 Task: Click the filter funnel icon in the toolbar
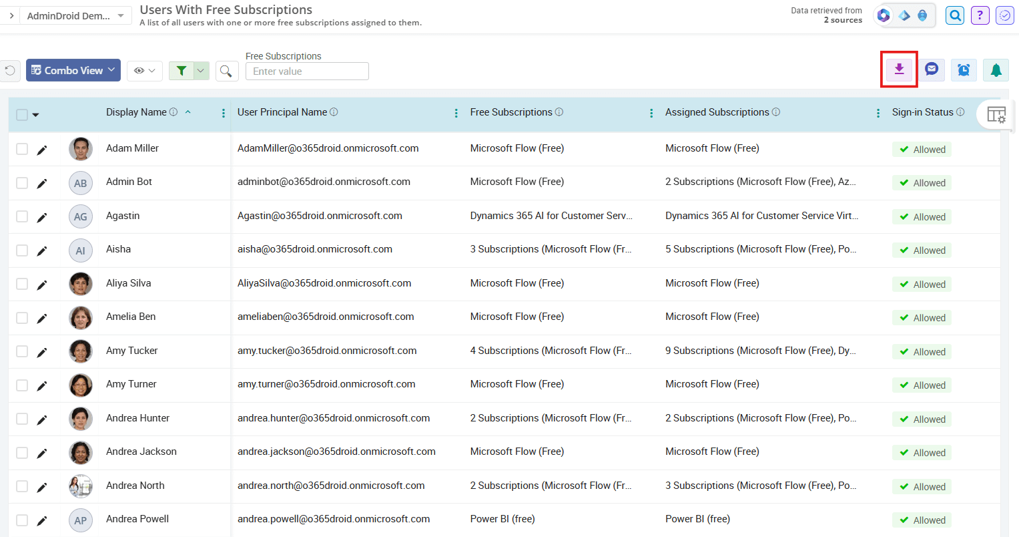(x=181, y=70)
